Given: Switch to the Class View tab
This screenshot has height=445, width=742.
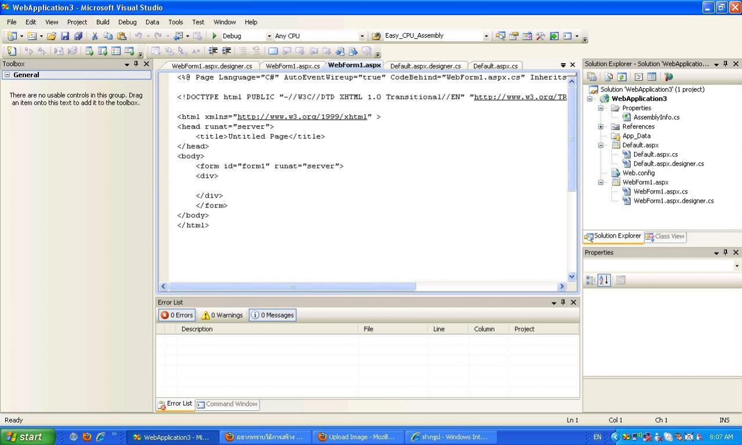Looking at the screenshot, I should [x=665, y=236].
